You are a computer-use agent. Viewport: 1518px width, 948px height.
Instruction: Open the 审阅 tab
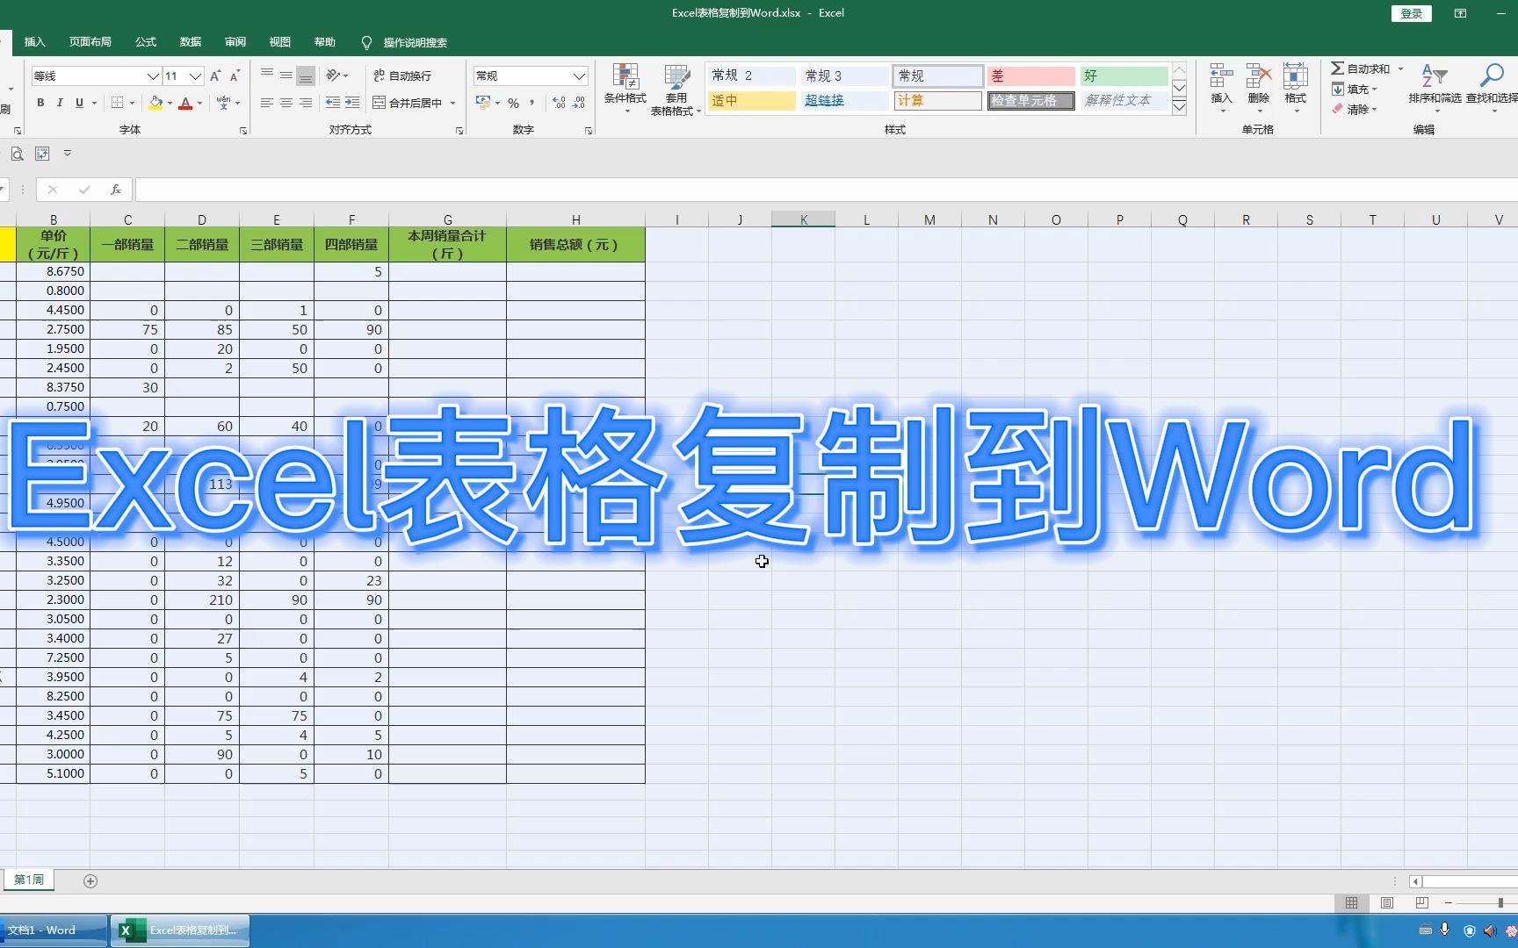[x=235, y=42]
